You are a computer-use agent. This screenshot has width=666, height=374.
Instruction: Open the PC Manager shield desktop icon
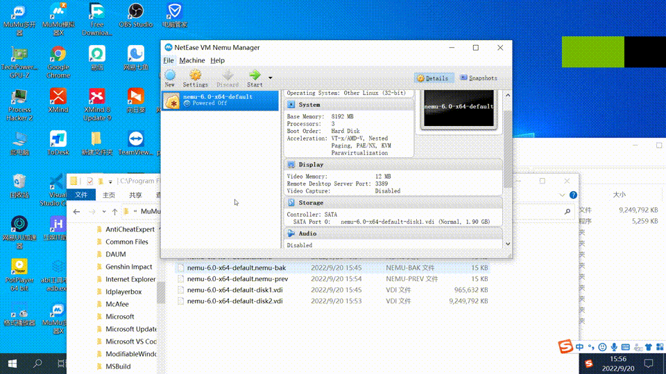click(x=175, y=16)
